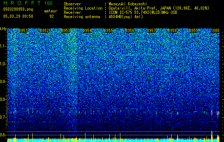Viewport: 224px width, 142px height.
Task: Click the 1.0 kHz axis label
Action: 2,64
